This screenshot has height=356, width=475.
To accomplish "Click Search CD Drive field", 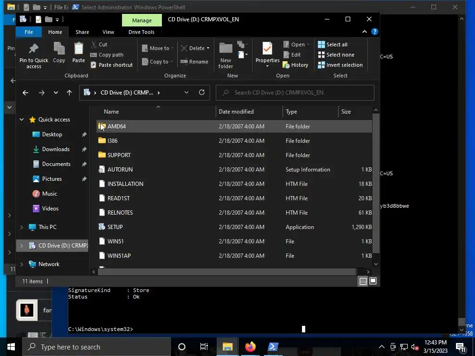I will tap(295, 93).
